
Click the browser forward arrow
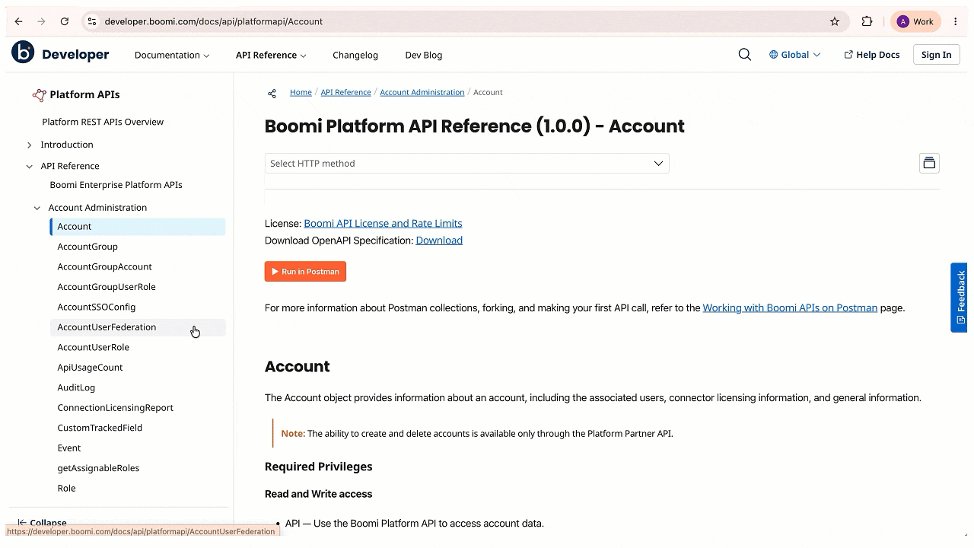tap(42, 21)
